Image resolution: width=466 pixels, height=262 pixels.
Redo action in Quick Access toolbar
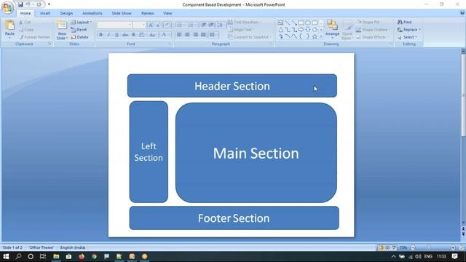coord(39,4)
